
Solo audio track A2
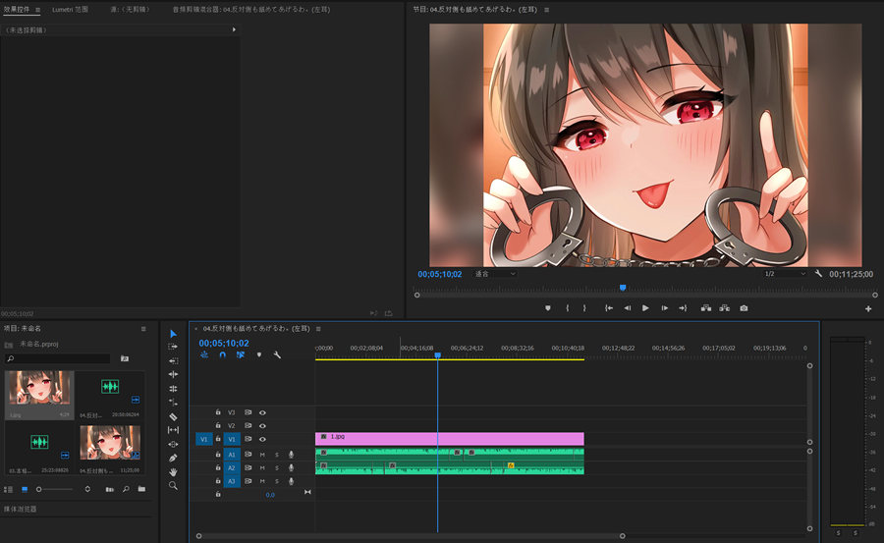(277, 468)
